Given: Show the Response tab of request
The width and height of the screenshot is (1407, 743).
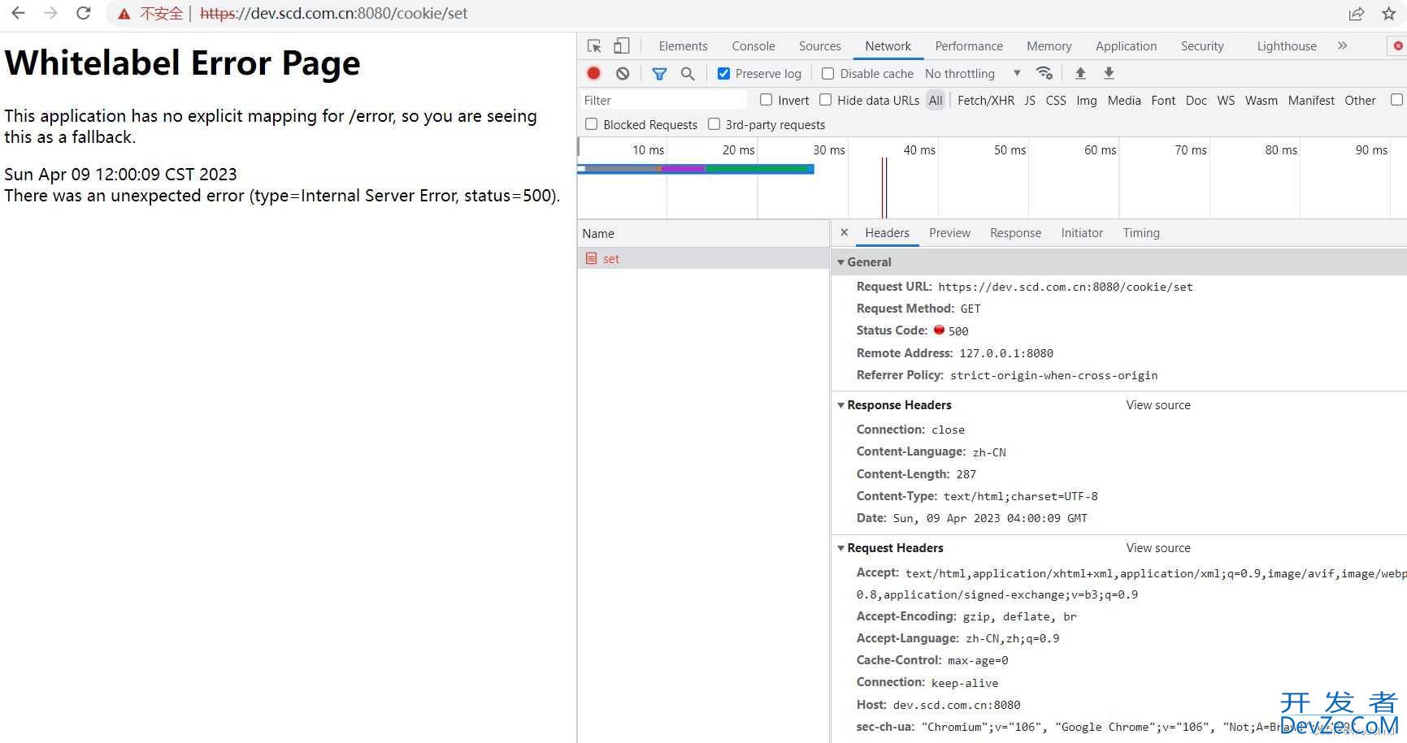Looking at the screenshot, I should [x=1015, y=232].
